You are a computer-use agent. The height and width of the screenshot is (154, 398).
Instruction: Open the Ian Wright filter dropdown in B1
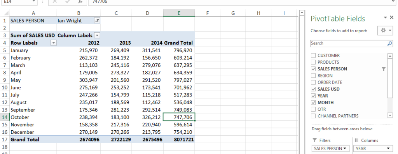tap(97, 21)
